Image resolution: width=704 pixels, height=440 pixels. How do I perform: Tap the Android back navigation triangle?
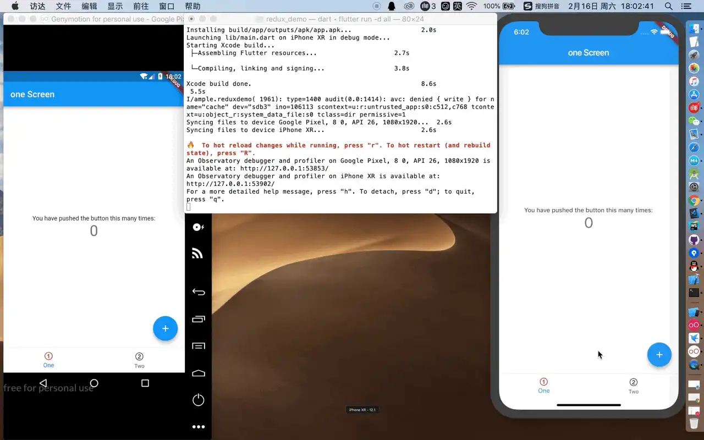(x=43, y=383)
